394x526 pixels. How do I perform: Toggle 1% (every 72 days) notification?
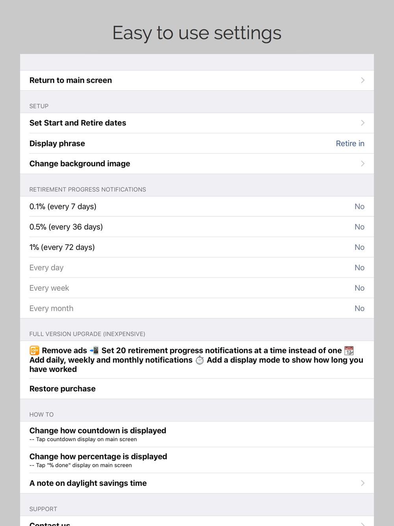tap(359, 247)
